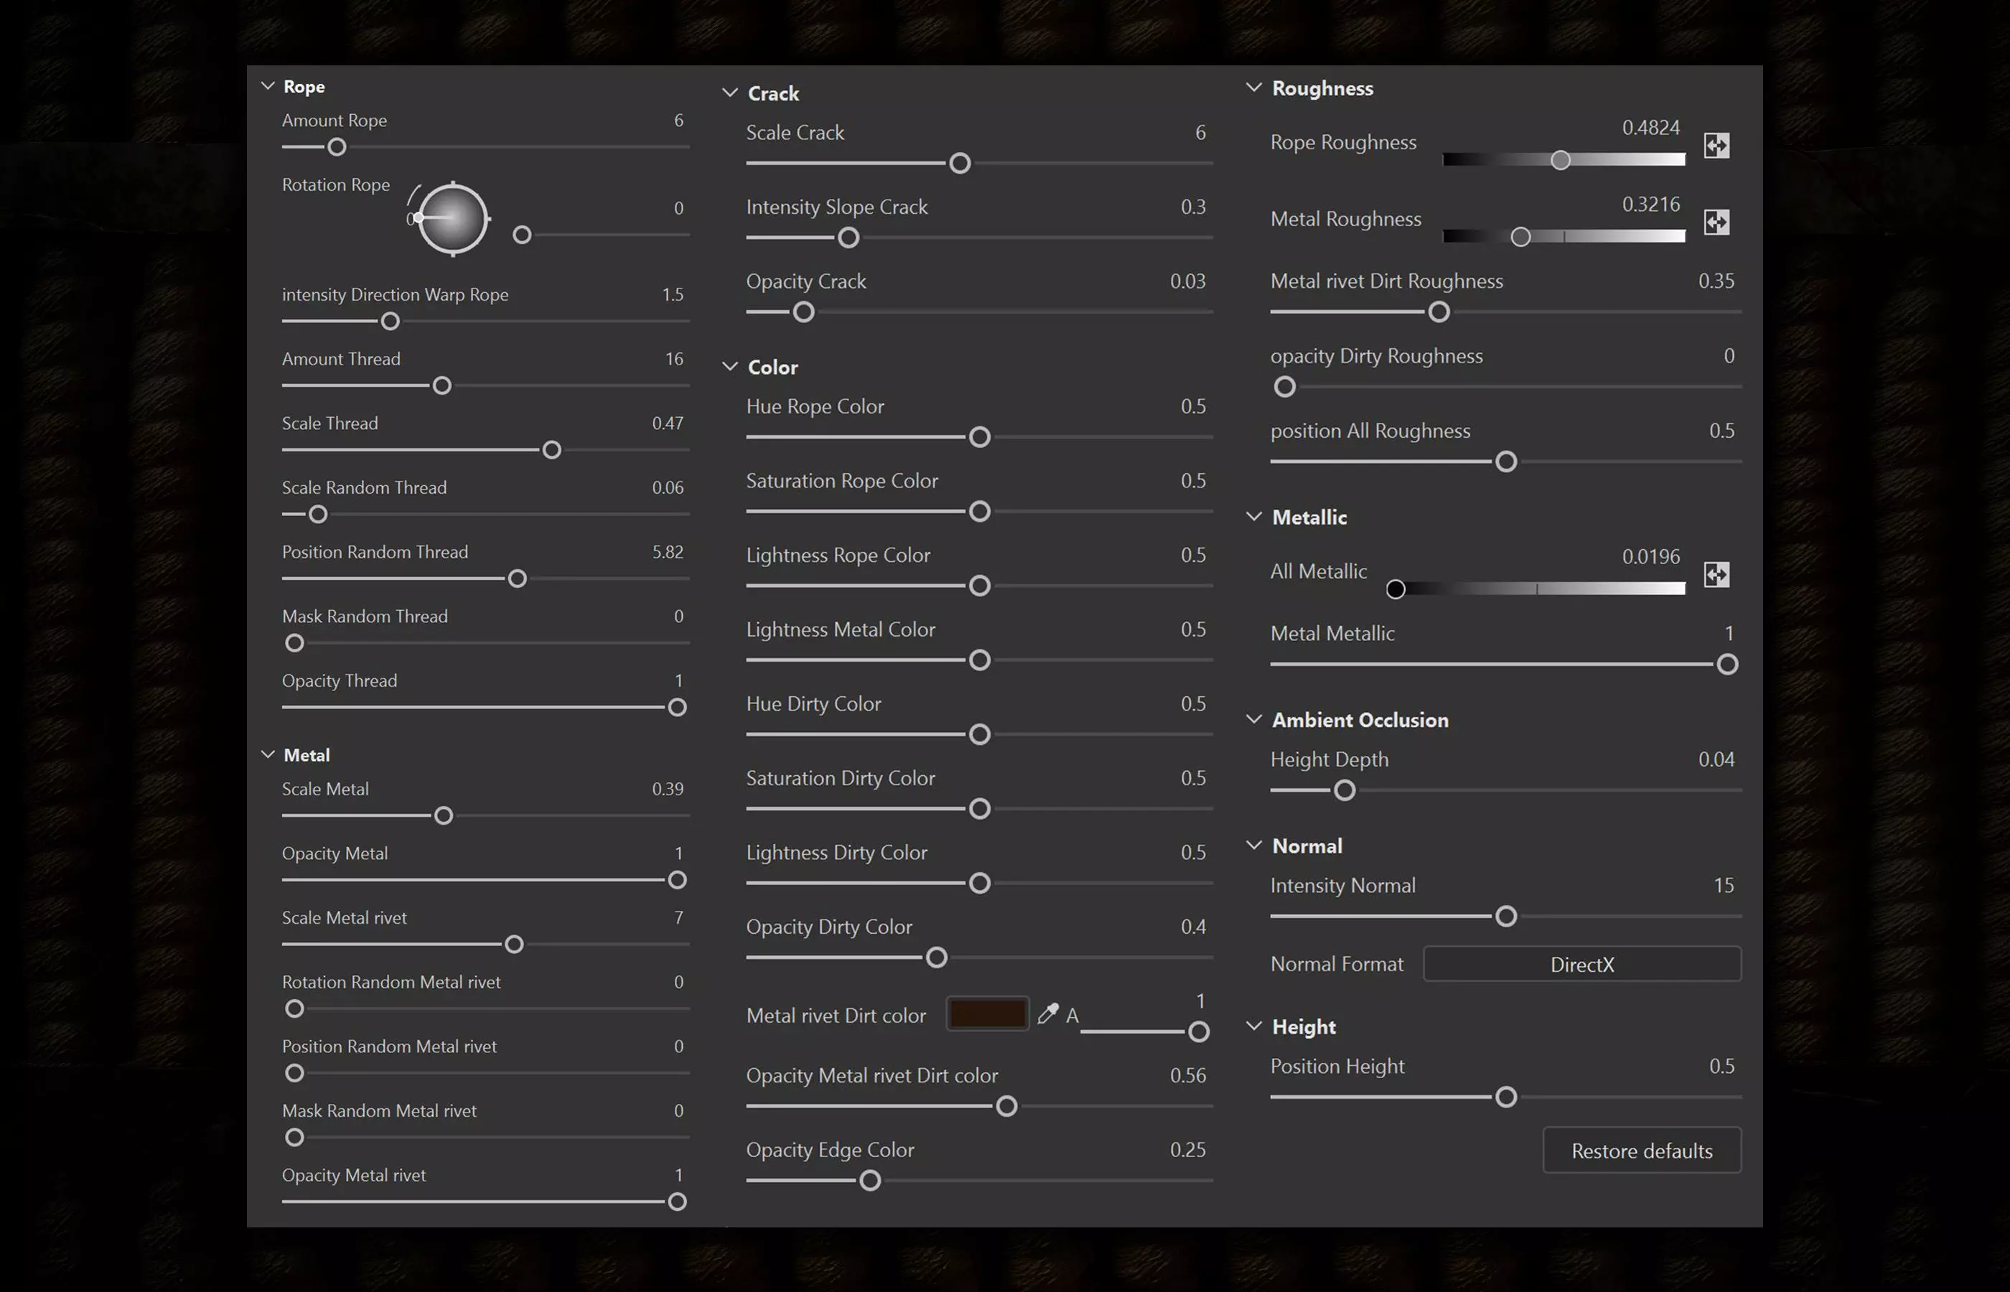
Task: Click the Rope Roughness expand icon
Action: pyautogui.click(x=1716, y=146)
